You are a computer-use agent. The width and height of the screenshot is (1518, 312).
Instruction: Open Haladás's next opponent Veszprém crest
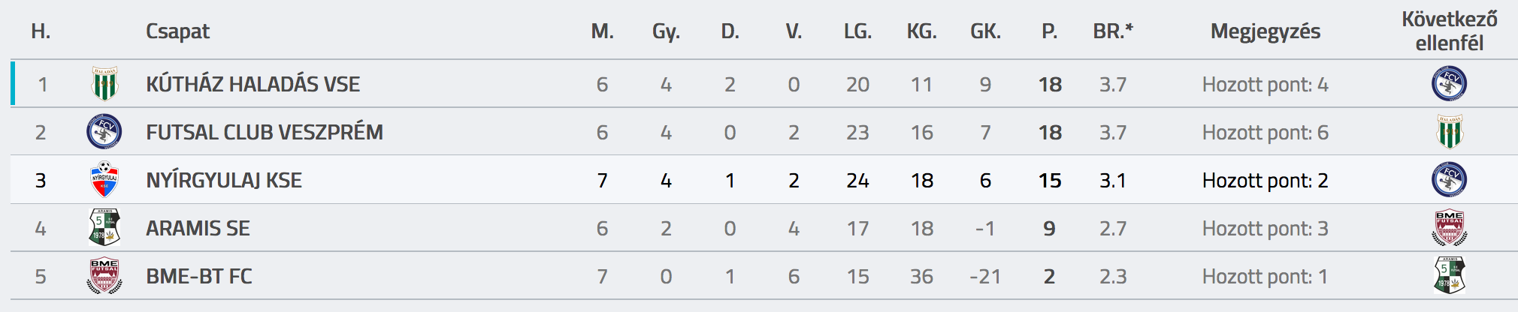click(1449, 84)
